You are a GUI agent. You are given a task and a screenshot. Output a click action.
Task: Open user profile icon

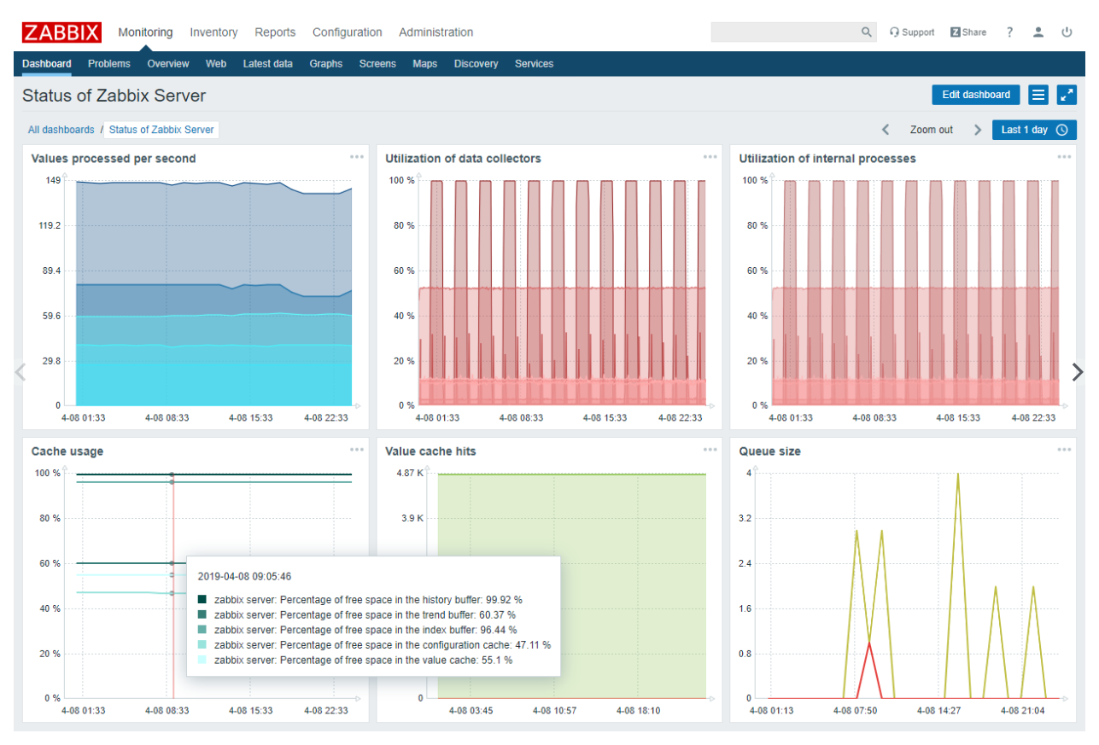(1038, 32)
